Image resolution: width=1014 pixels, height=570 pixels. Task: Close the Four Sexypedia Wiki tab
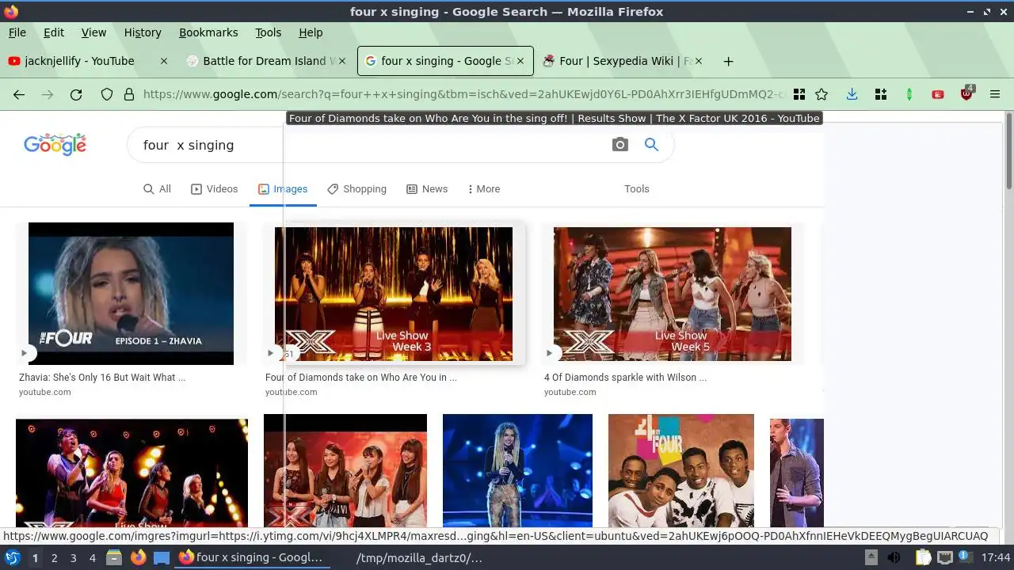click(698, 61)
